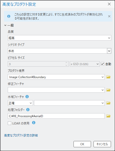The width and height of the screenshot is (115, 151).
Task: Increase pixel size with stepper up arrow
Action: [x=66, y=63]
